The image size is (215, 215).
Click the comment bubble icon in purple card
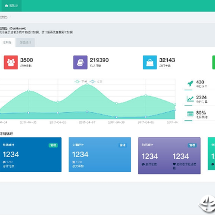(143, 164)
